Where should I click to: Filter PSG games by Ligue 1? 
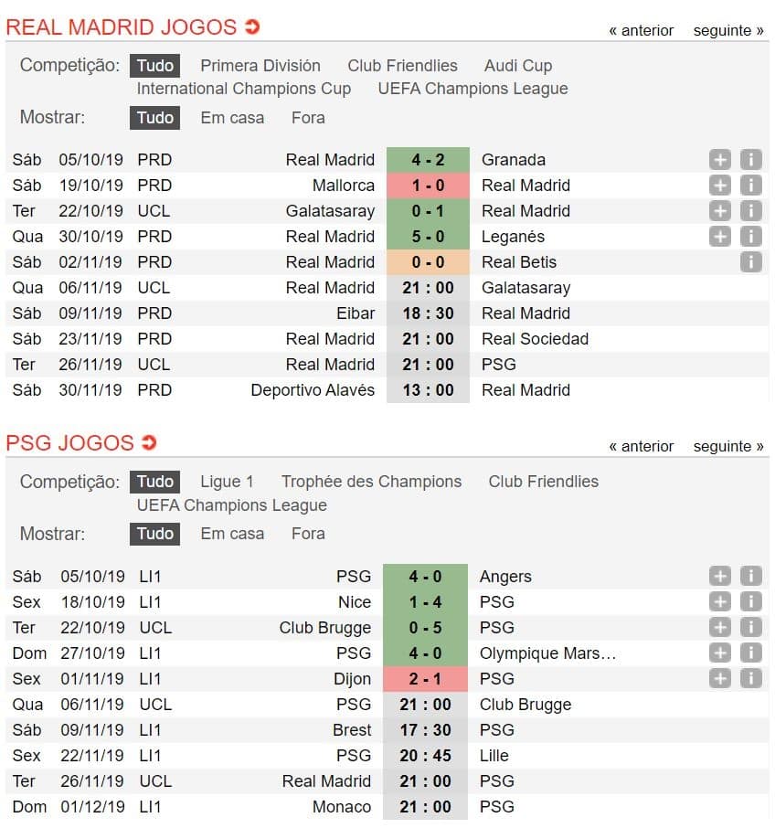[x=227, y=482]
